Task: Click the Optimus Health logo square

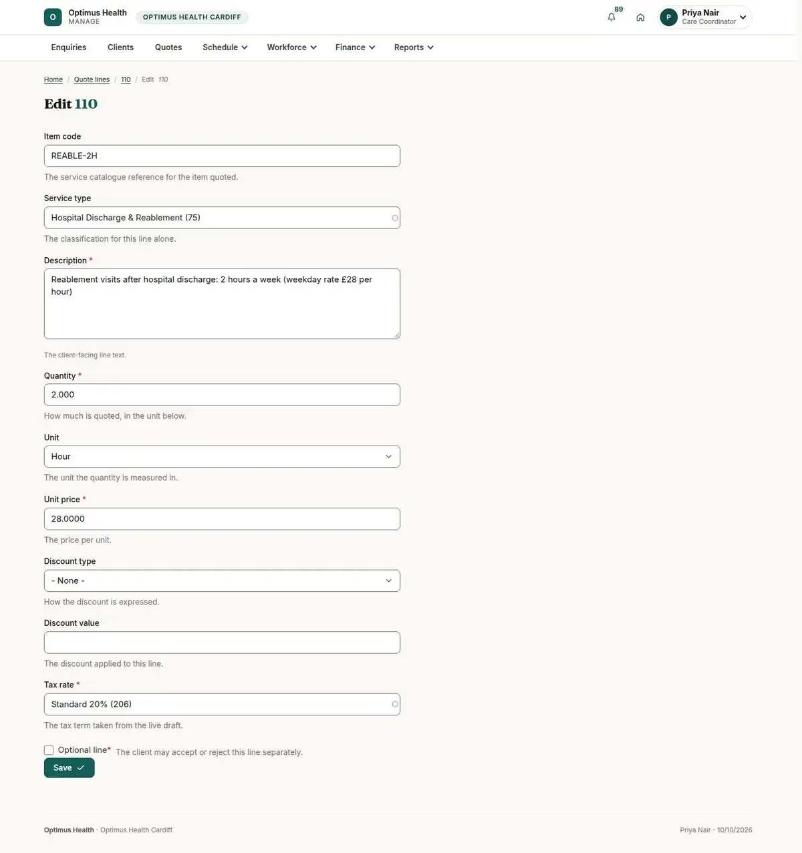Action: coord(53,17)
